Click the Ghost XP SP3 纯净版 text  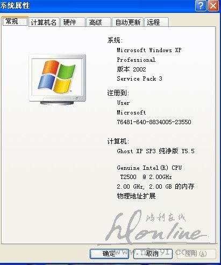tap(147, 151)
